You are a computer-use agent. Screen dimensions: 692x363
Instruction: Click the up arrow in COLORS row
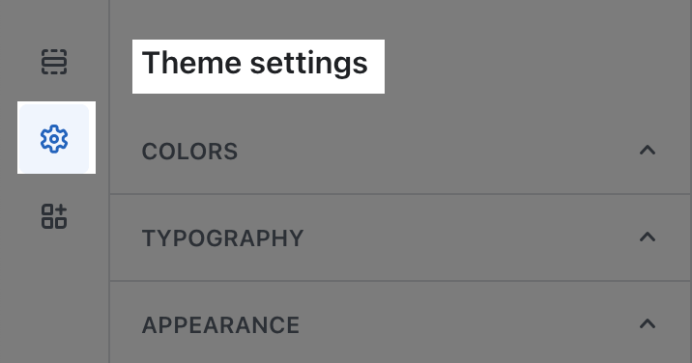point(647,151)
